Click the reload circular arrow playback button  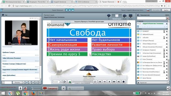coord(95,82)
